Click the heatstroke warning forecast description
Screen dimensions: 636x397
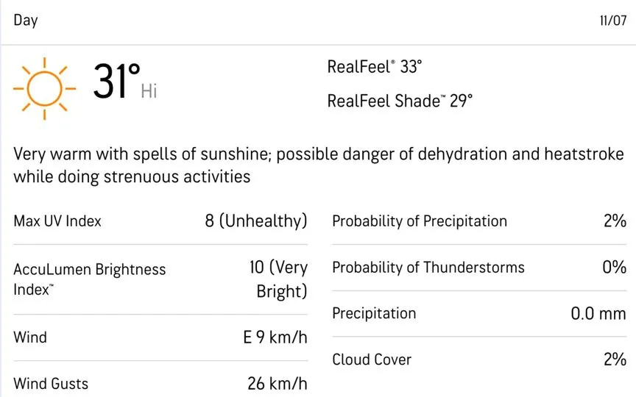click(x=319, y=165)
